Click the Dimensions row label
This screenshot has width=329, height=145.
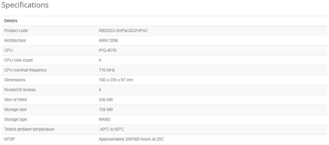pyautogui.click(x=15, y=80)
